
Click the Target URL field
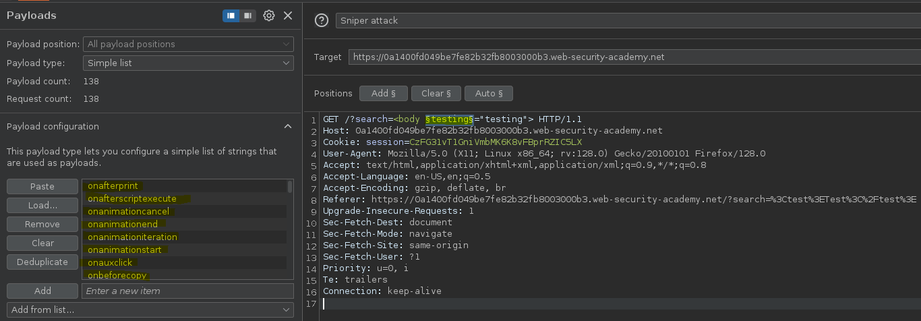click(634, 57)
